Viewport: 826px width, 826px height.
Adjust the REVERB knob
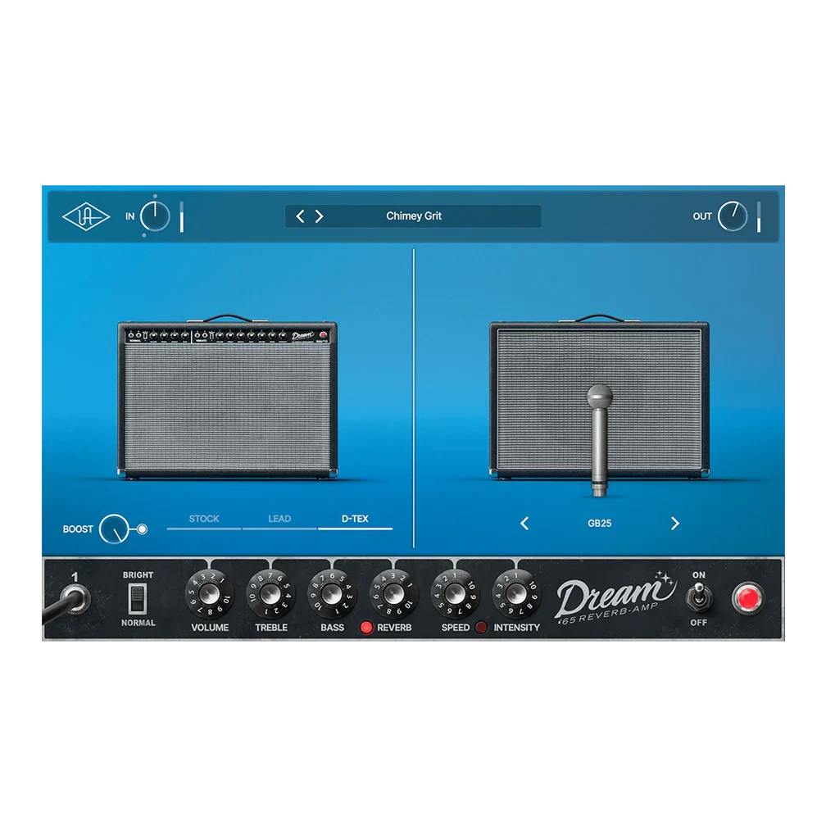tap(393, 593)
